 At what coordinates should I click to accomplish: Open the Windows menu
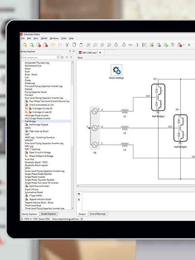pos(54,38)
